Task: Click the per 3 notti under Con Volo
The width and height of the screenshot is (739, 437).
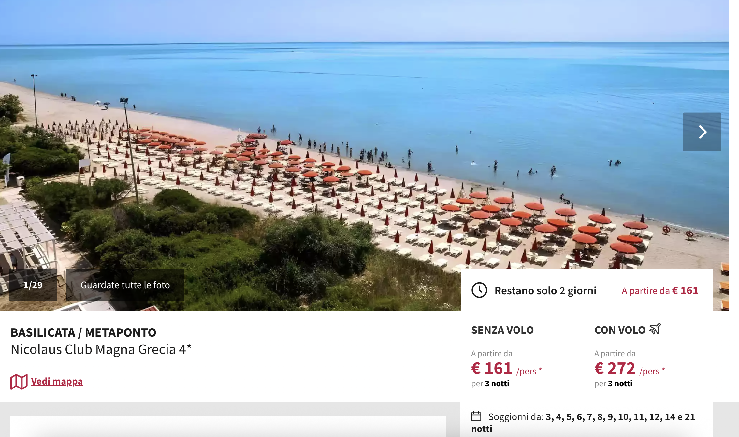Action: point(613,384)
